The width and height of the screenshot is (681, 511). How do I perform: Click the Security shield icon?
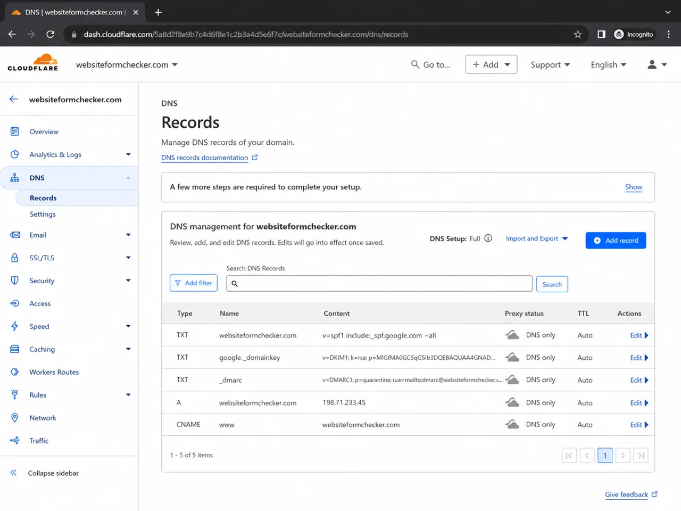[x=15, y=281]
